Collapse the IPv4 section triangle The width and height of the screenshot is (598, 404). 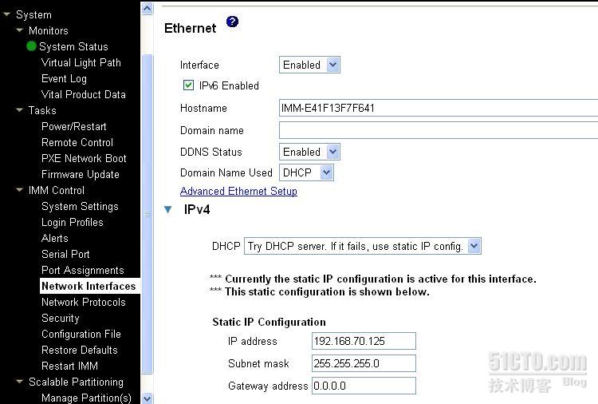click(x=168, y=210)
